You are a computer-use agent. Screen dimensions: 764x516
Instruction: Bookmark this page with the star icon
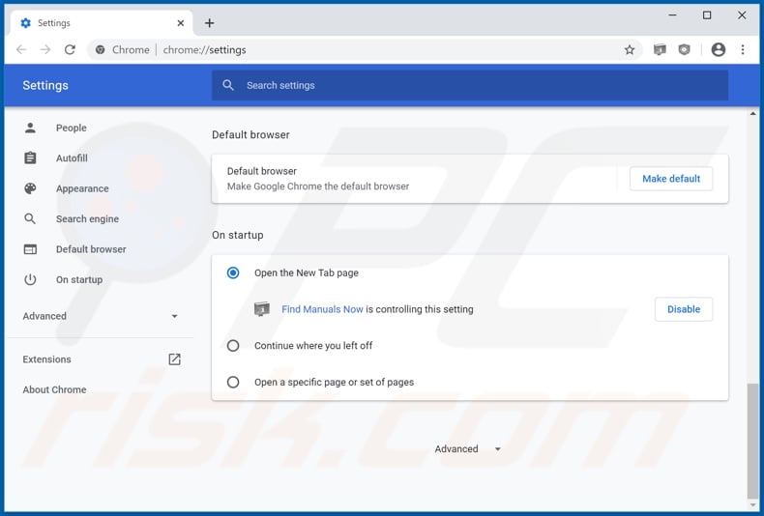630,49
